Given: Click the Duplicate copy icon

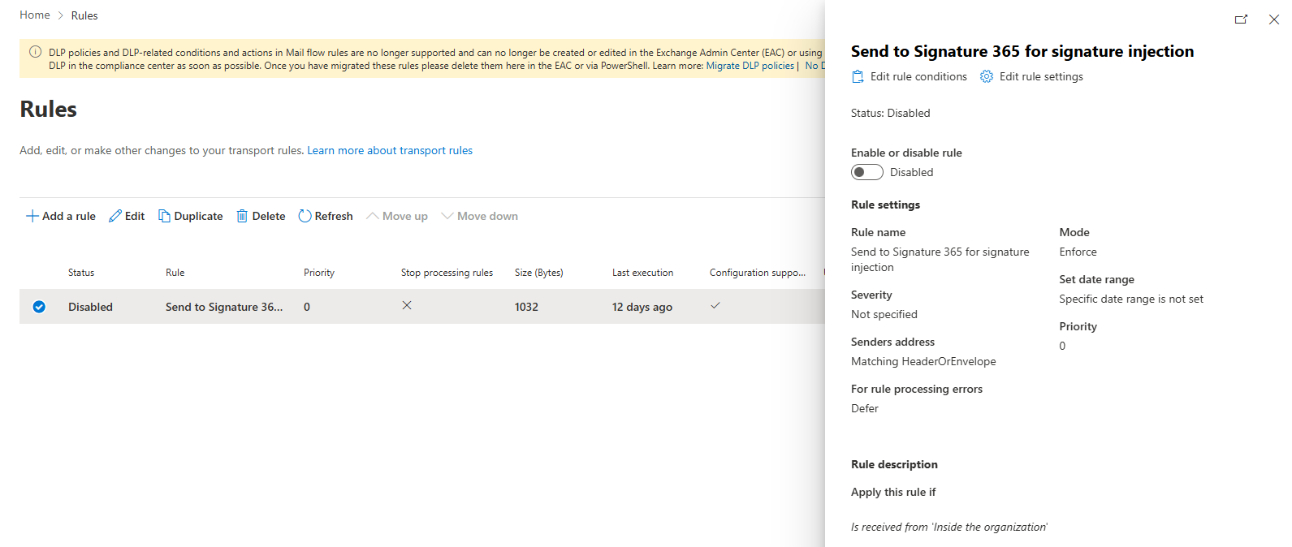Looking at the screenshot, I should 164,216.
